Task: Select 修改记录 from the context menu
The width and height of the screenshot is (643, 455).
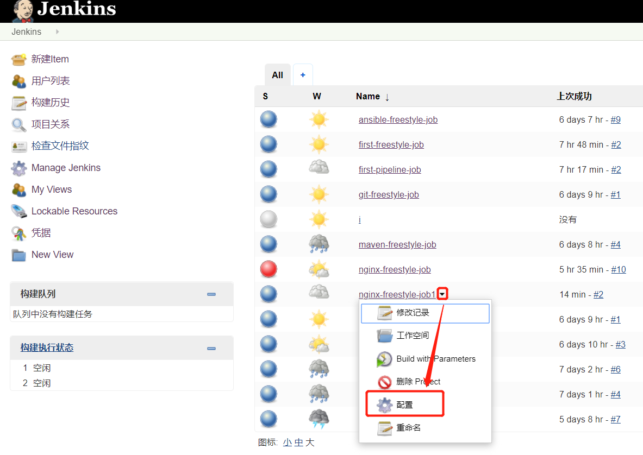Action: point(425,313)
